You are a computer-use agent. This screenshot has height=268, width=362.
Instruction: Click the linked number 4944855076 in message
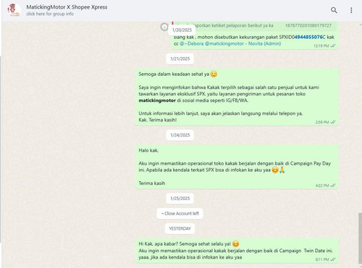[x=308, y=37]
